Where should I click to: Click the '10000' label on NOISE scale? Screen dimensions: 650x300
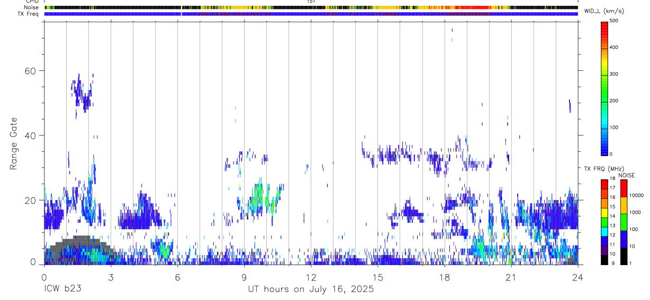(636, 196)
